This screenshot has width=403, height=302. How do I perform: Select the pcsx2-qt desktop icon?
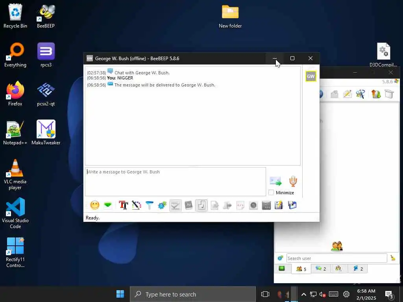(x=46, y=94)
